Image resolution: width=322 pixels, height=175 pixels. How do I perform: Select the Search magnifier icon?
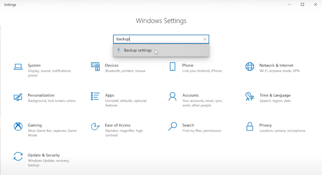[173, 126]
